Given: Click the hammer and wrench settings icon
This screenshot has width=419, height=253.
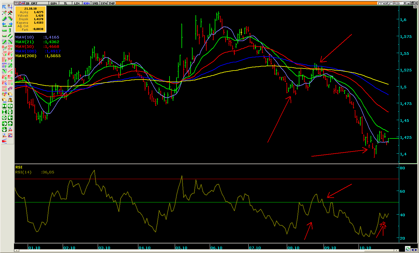Looking at the screenshot, I should click(x=10, y=13).
